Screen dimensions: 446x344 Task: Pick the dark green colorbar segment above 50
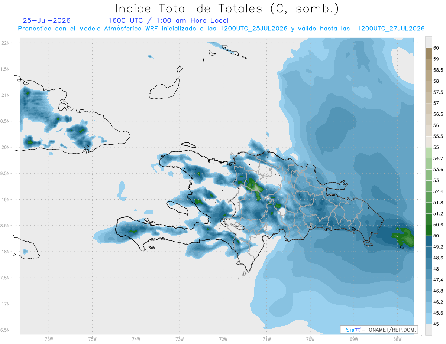pos(429,230)
